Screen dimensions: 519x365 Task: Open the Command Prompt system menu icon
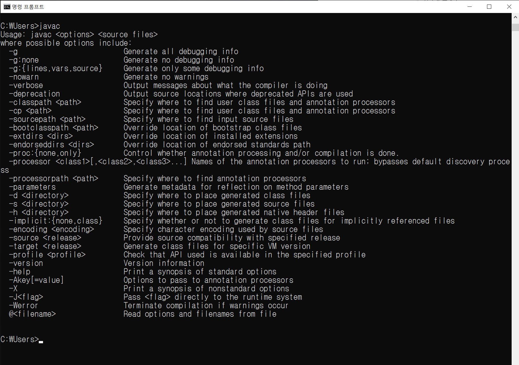(7, 7)
